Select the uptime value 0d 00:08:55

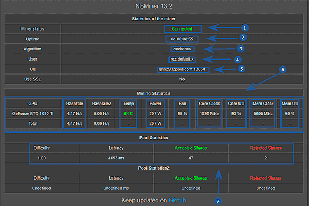tap(182, 39)
